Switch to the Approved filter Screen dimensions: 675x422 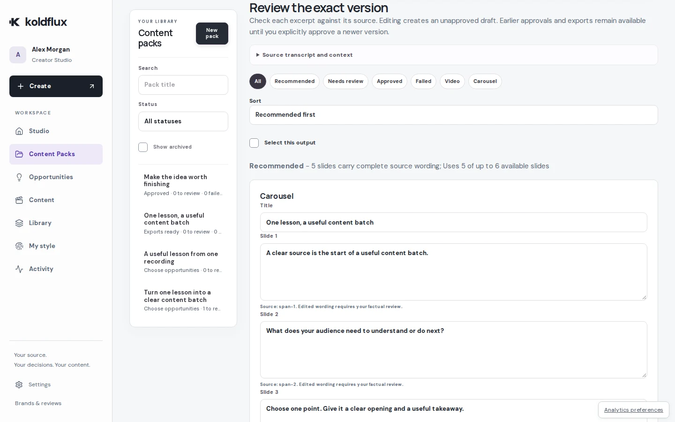[390, 81]
